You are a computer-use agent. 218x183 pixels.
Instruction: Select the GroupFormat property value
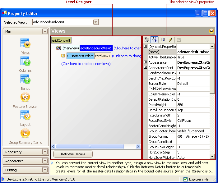tap(193, 136)
